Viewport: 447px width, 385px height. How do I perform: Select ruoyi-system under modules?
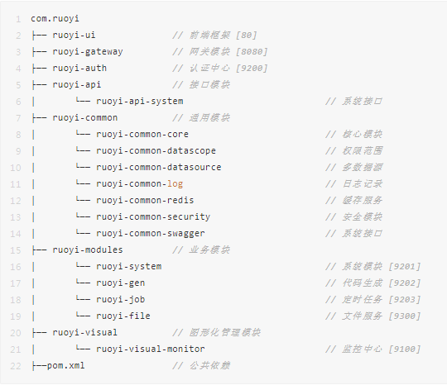click(x=129, y=266)
